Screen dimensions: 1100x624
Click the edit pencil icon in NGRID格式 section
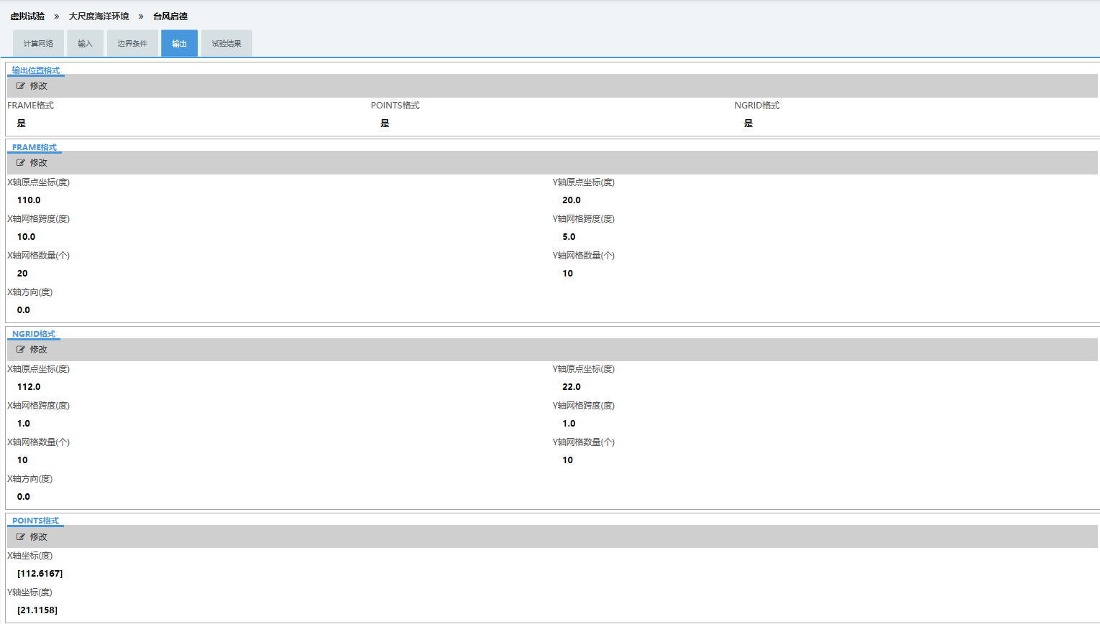click(x=21, y=350)
